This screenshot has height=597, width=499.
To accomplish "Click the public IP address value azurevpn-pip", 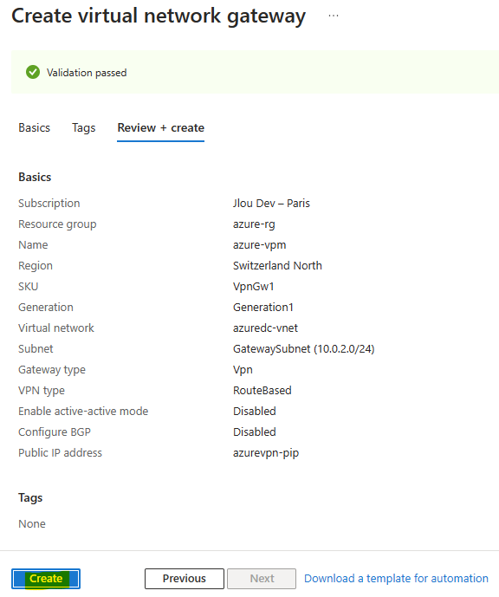I will click(x=266, y=452).
